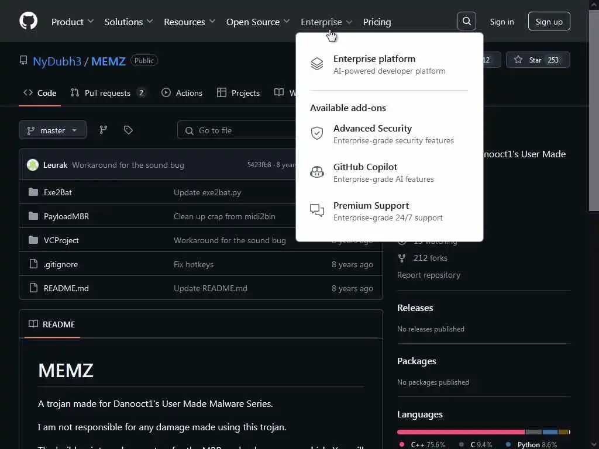Screen dimensions: 599x449
Task: Switch to the Projects tab
Action: click(x=238, y=93)
